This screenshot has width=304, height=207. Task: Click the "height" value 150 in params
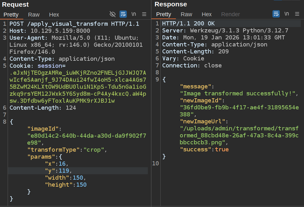pyautogui.click(x=81, y=185)
